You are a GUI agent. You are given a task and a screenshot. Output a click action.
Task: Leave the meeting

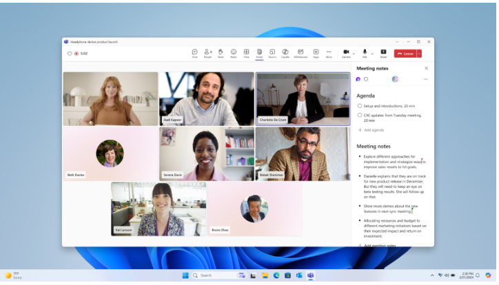pos(405,54)
